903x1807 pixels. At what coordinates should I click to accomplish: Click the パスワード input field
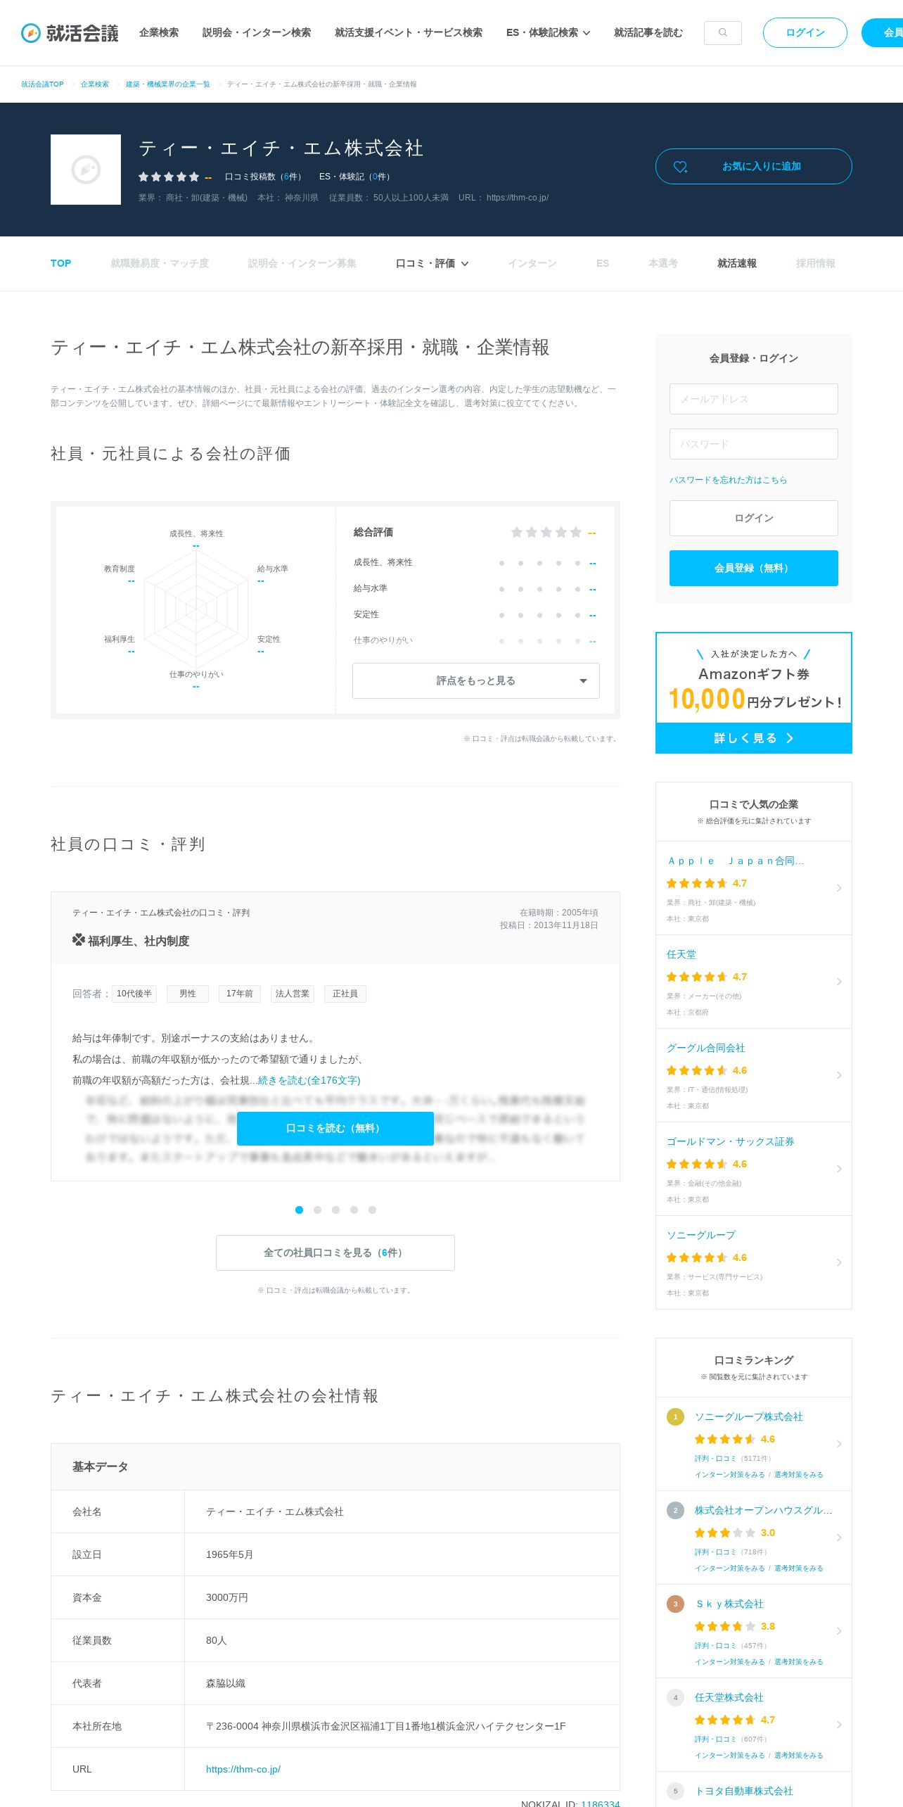[x=754, y=444]
